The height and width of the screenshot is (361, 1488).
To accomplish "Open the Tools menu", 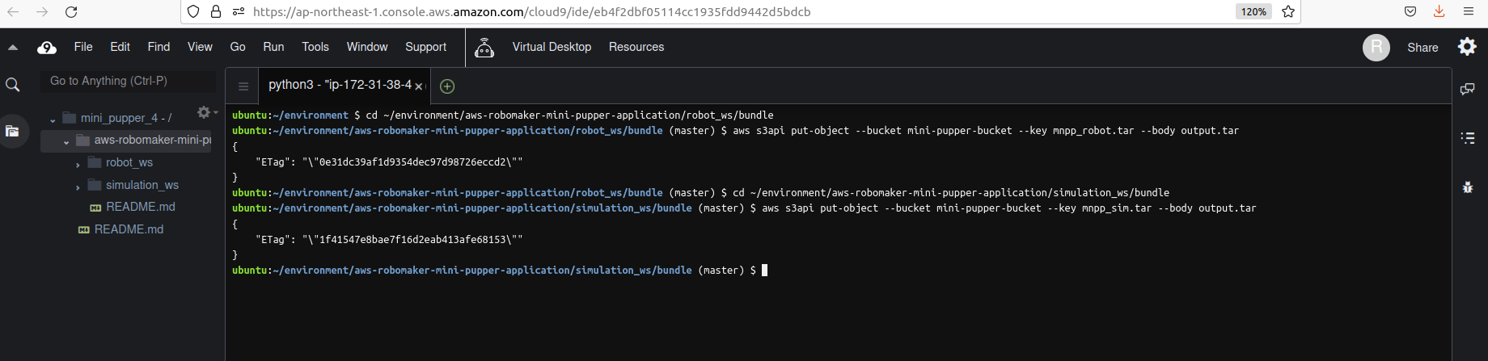I will [315, 47].
